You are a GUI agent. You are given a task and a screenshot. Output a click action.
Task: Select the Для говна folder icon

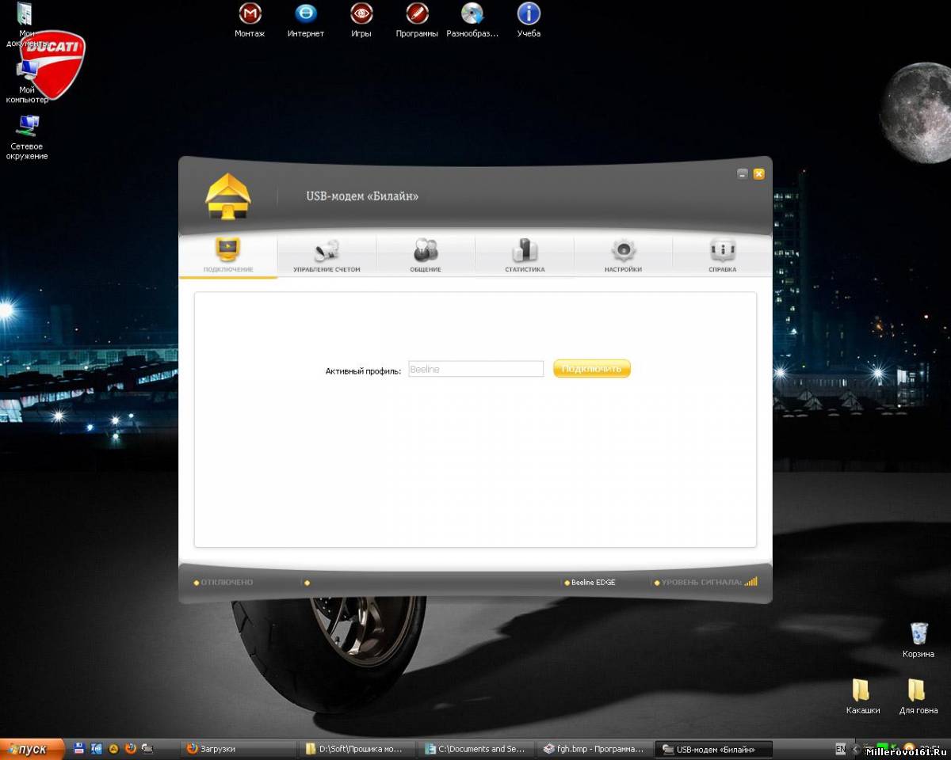point(919,696)
